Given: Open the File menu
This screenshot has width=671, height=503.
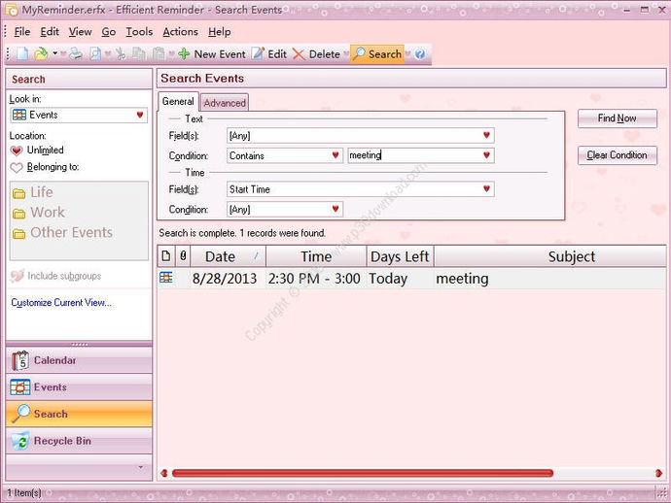Looking at the screenshot, I should pyautogui.click(x=21, y=32).
